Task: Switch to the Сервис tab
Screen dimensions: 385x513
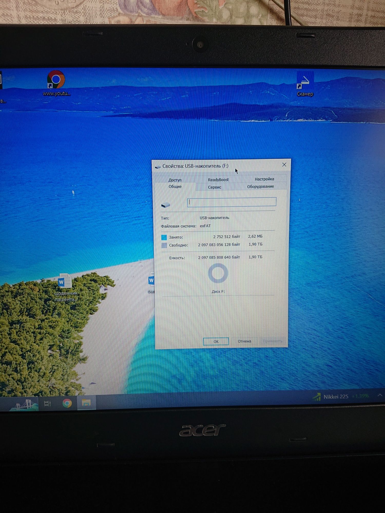Action: coord(215,187)
